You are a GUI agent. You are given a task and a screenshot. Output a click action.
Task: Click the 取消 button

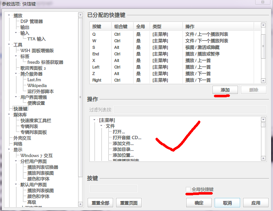pyautogui.click(x=227, y=203)
